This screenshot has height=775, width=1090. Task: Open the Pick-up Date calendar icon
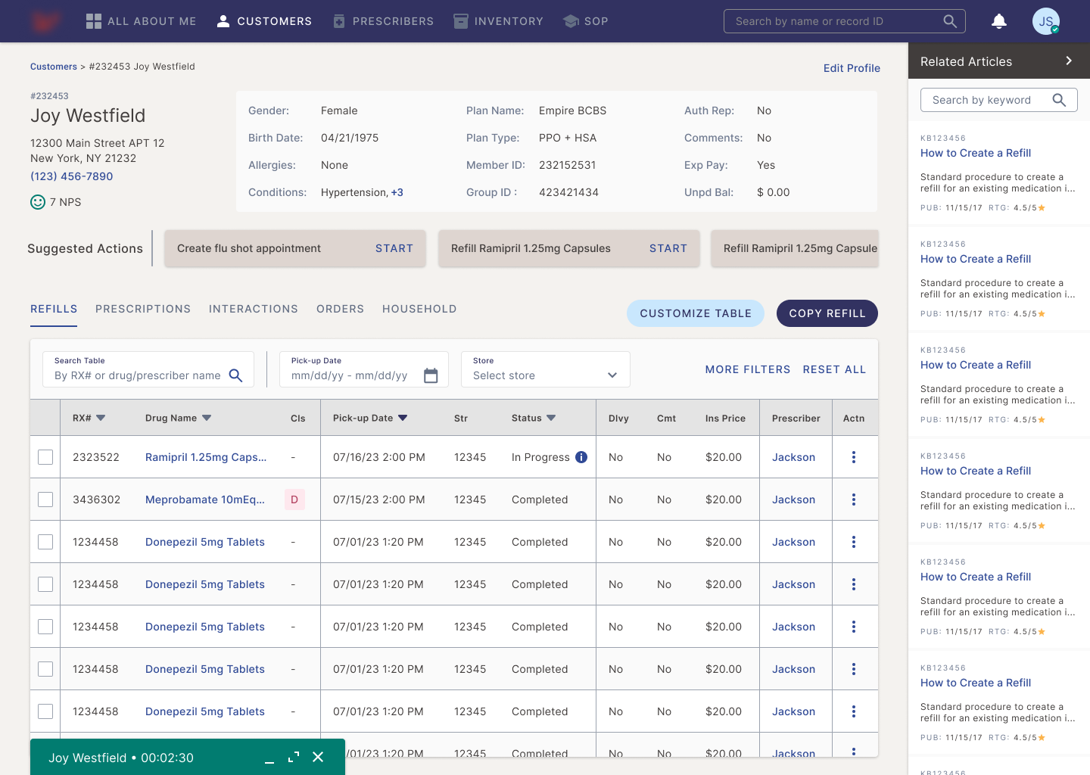pyautogui.click(x=431, y=375)
